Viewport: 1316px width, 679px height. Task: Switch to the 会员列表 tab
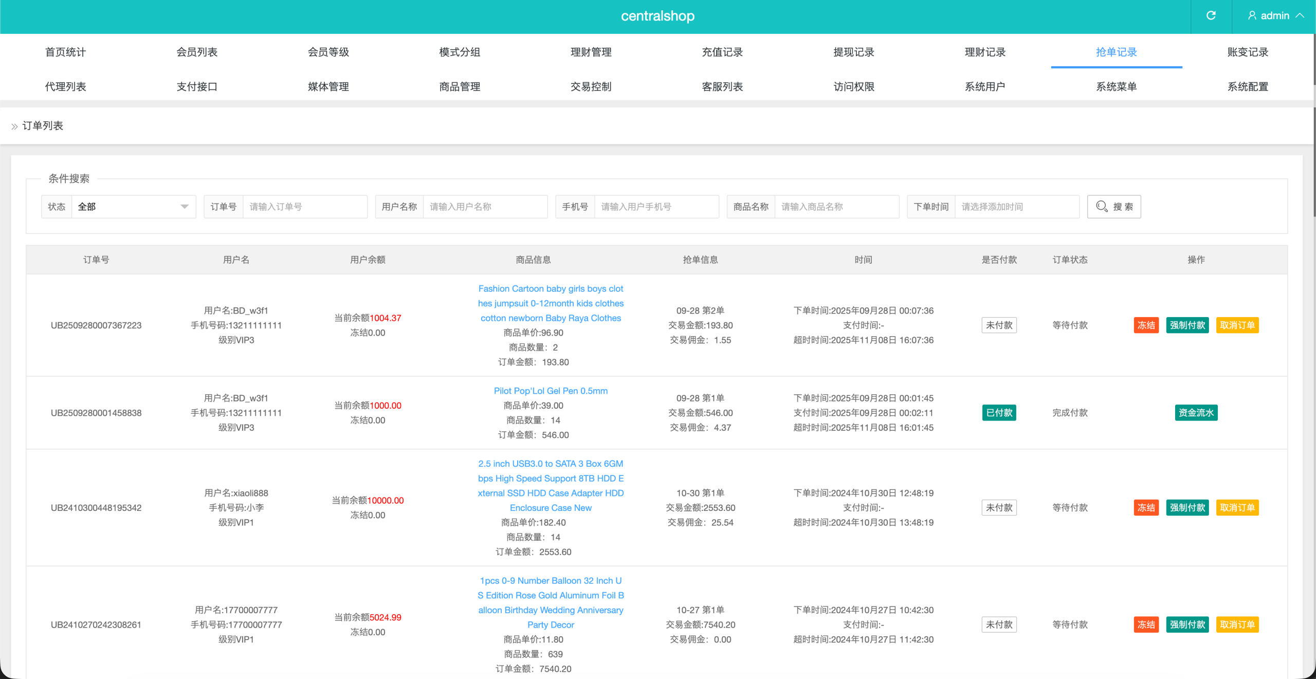tap(197, 52)
